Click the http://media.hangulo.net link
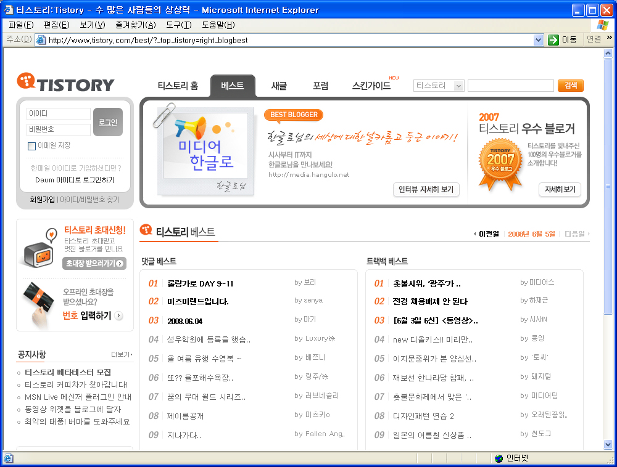Viewport: 617px width, 467px height. (x=309, y=174)
